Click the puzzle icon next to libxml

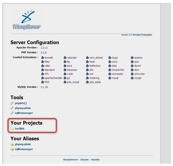click(132, 66)
